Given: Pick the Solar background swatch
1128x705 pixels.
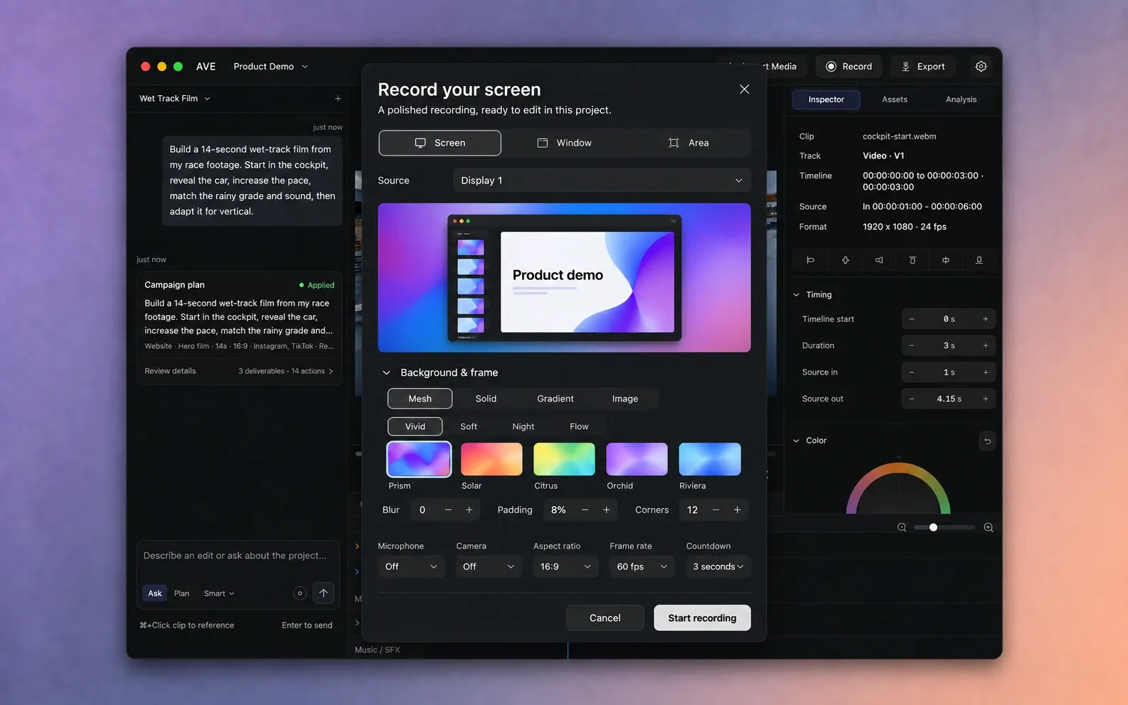Looking at the screenshot, I should coord(491,459).
